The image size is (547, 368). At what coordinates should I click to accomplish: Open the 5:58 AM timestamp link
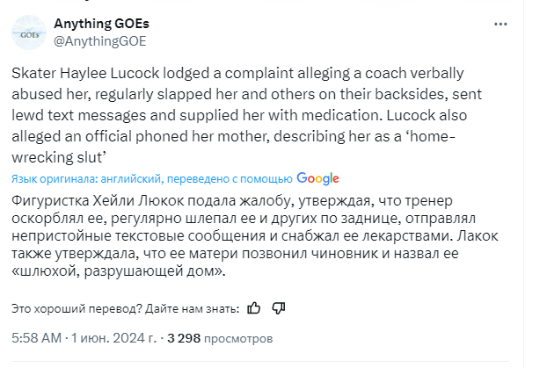click(x=36, y=337)
